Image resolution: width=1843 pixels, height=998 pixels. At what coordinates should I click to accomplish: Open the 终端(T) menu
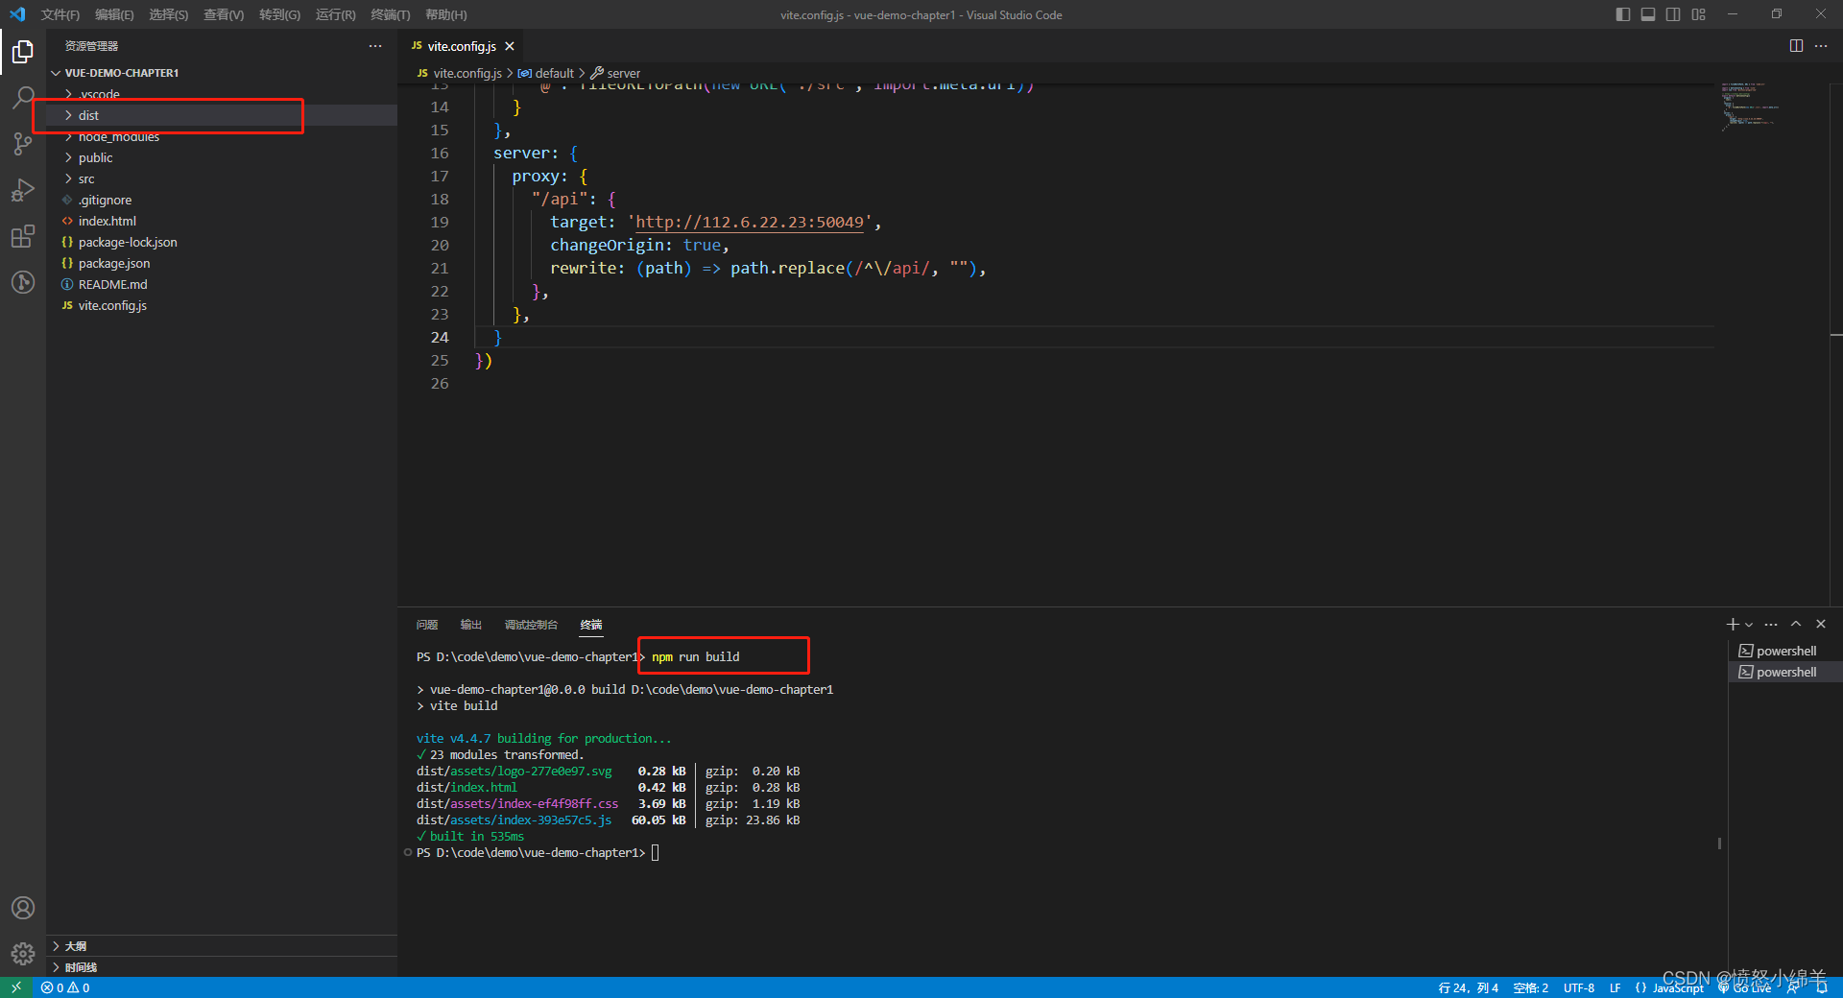point(390,14)
